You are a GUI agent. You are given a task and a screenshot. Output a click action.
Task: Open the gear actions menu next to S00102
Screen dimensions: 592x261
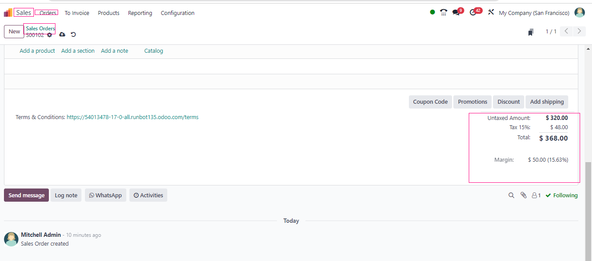49,35
